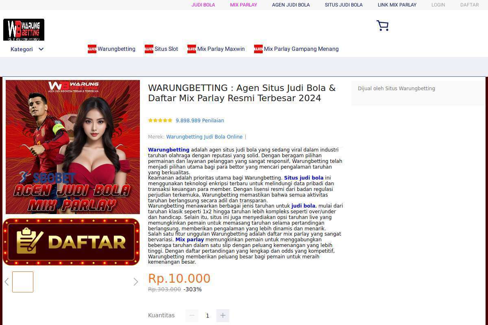This screenshot has width=488, height=325.
Task: Decrease quantity with minus button
Action: pyautogui.click(x=192, y=316)
